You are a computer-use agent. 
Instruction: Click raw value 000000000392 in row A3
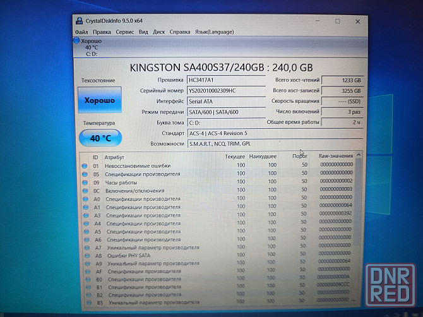[x=336, y=213]
